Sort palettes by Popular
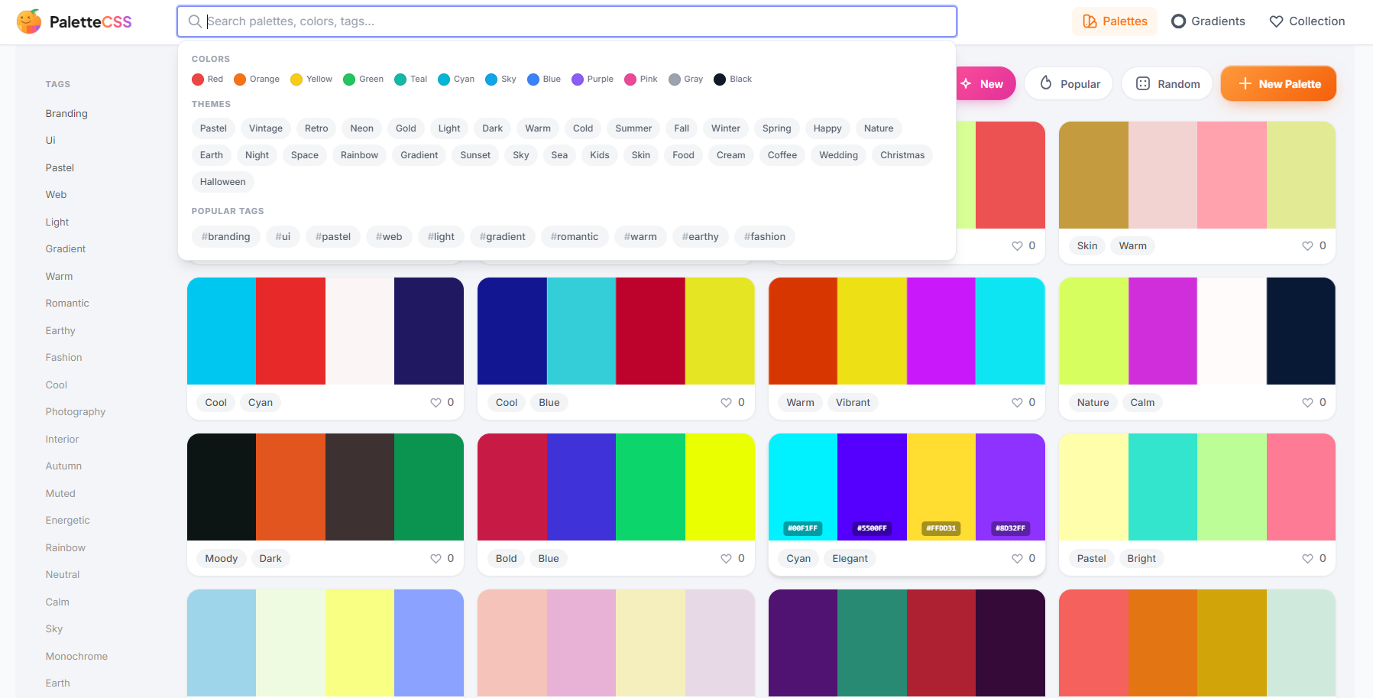The height and width of the screenshot is (698, 1373). tap(1070, 84)
